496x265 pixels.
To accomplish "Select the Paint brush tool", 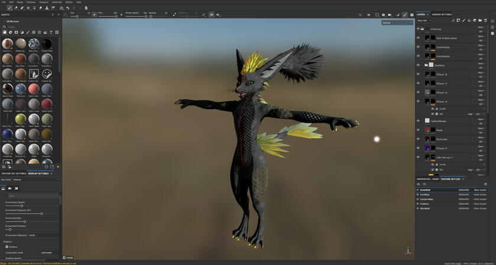I will [x=9, y=8].
